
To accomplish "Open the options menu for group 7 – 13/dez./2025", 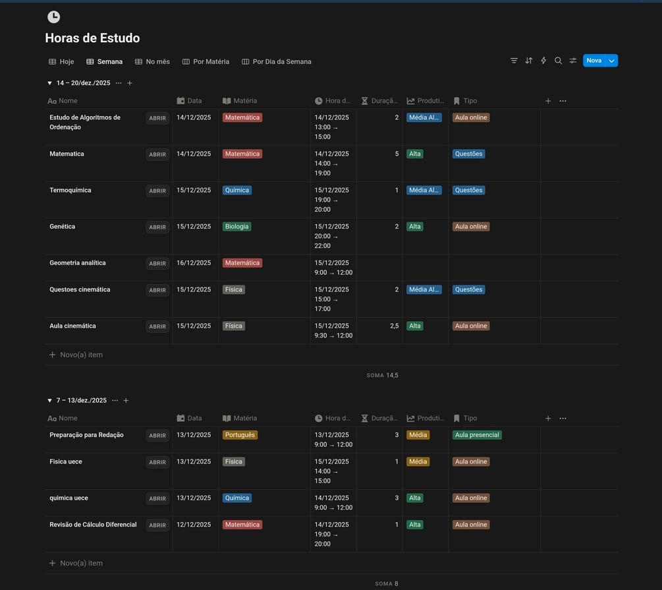I will tap(115, 400).
